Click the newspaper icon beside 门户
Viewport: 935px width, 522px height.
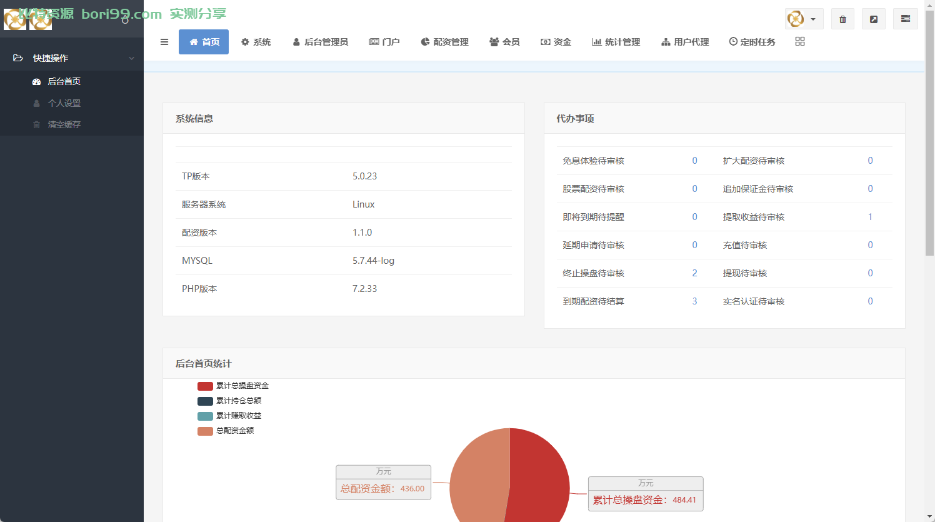coord(374,42)
